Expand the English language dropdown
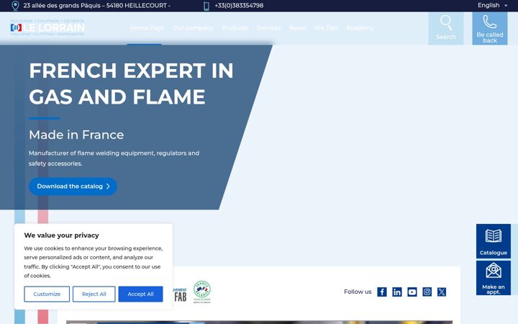 point(492,5)
